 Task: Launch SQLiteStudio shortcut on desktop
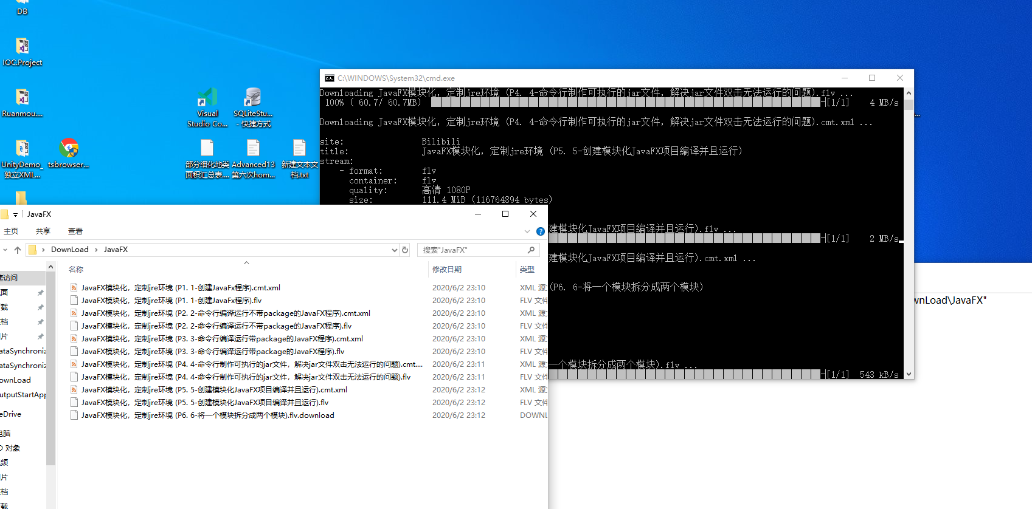click(x=253, y=107)
